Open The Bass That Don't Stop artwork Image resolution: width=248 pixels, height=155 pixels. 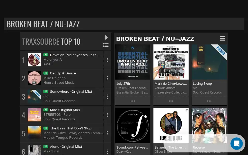click(34, 133)
